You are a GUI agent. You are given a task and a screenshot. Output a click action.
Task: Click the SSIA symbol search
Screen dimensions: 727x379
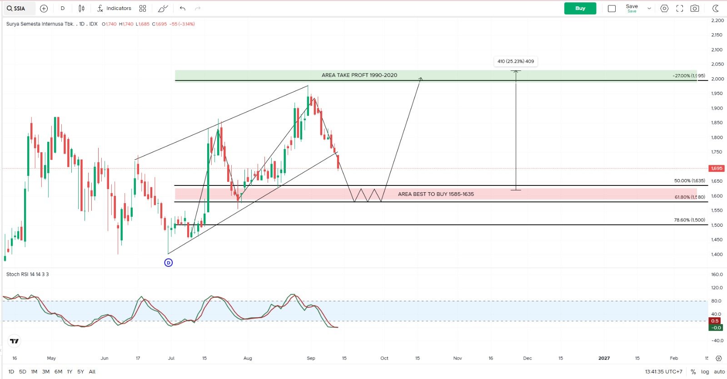tap(16, 8)
